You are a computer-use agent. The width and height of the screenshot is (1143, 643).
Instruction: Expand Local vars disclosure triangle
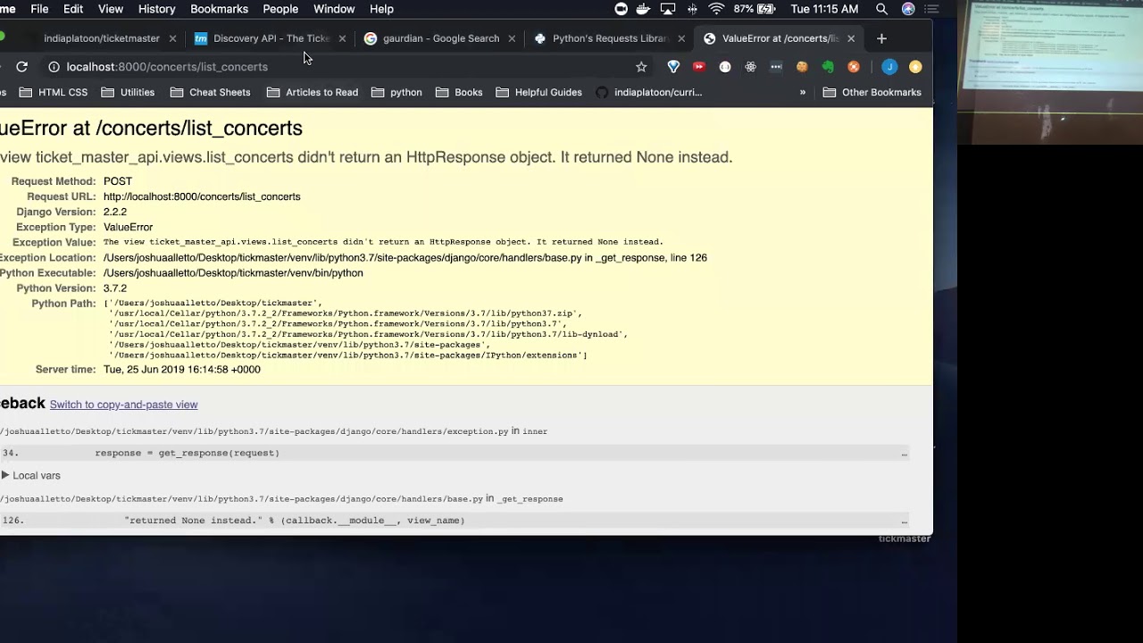(5, 475)
